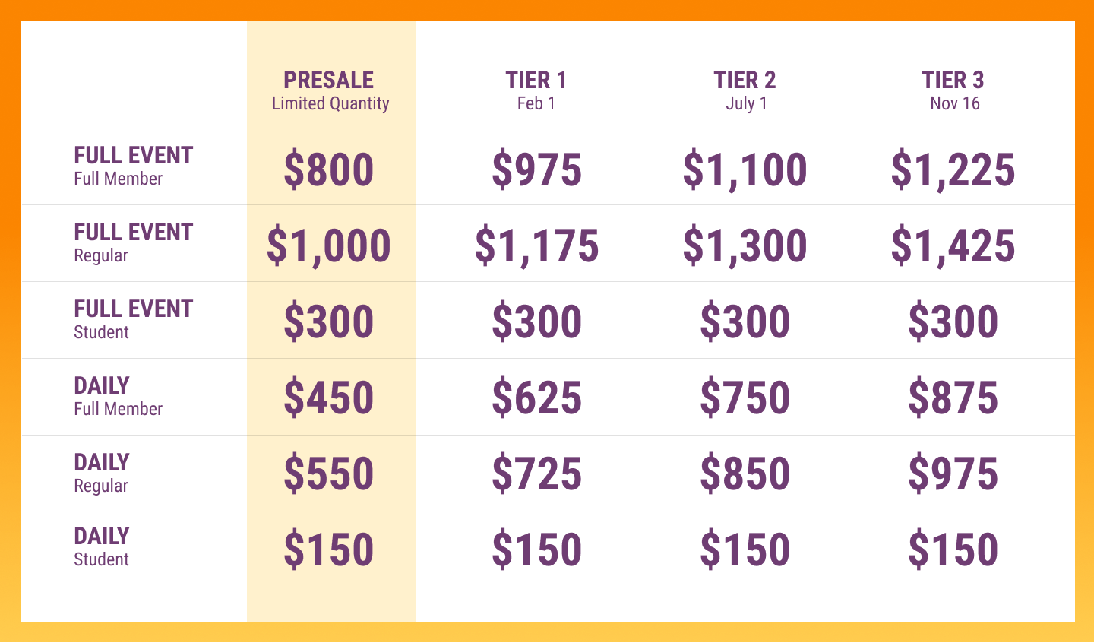The width and height of the screenshot is (1094, 643).
Task: Click the $750 Tier 2 daily price
Action: [745, 398]
